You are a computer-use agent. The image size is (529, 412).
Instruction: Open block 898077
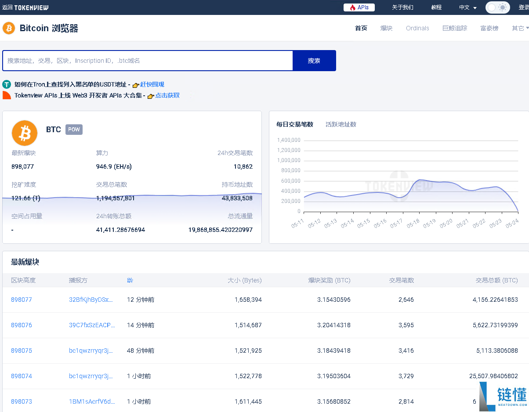[22, 300]
